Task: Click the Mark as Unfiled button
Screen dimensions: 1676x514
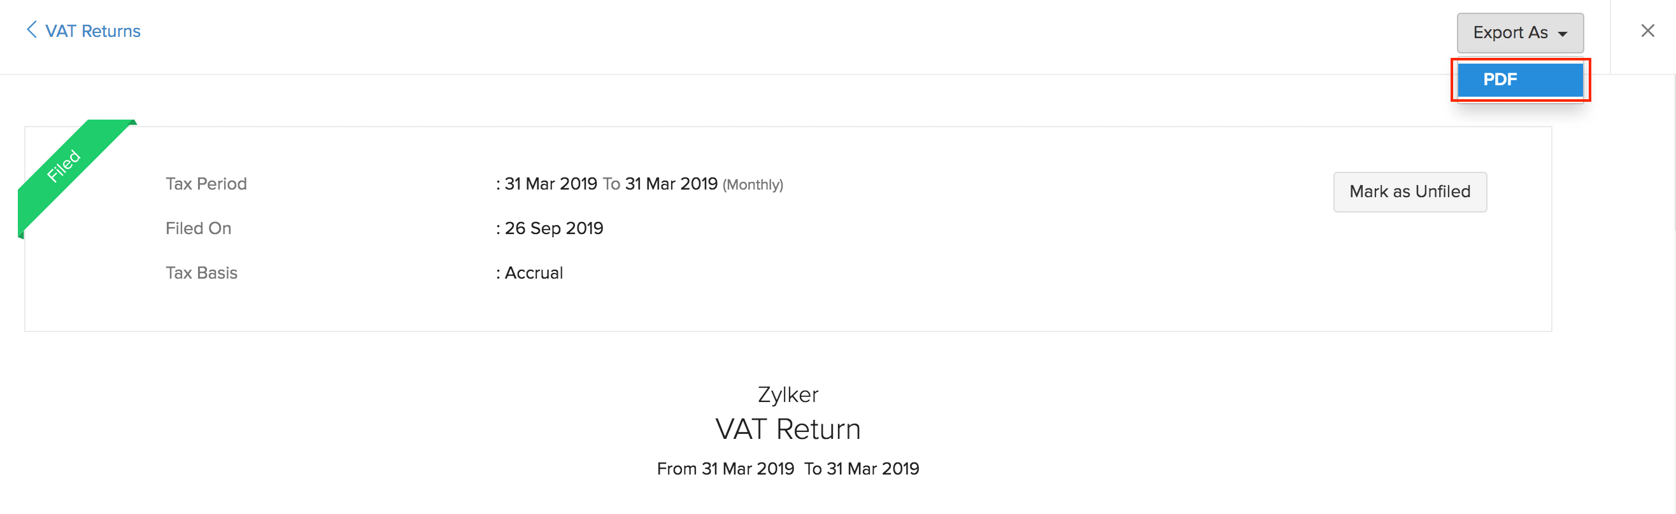Action: pyautogui.click(x=1409, y=191)
